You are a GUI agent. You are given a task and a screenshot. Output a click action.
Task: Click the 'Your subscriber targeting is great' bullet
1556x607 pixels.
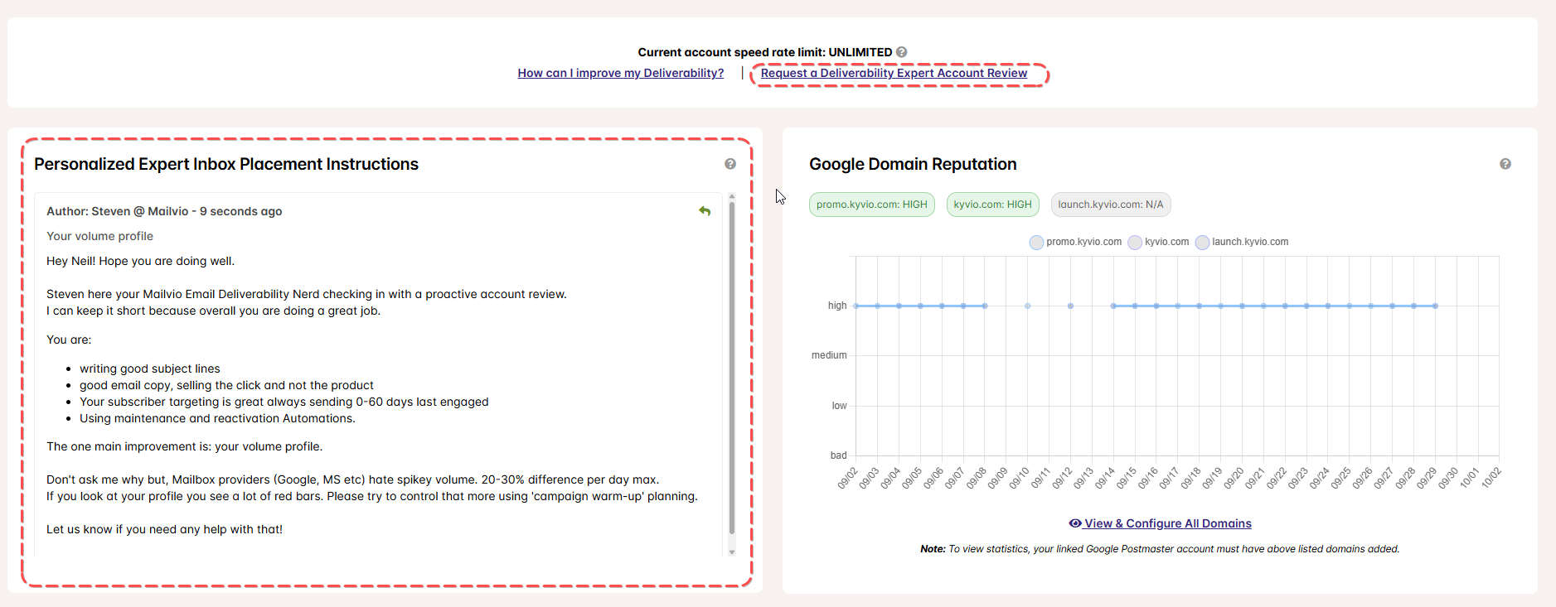pyautogui.click(x=284, y=402)
